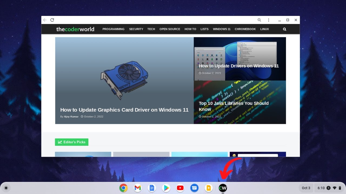This screenshot has width=346, height=194.
Task: Open the PROGRAMMING menu item
Action: tap(114, 29)
